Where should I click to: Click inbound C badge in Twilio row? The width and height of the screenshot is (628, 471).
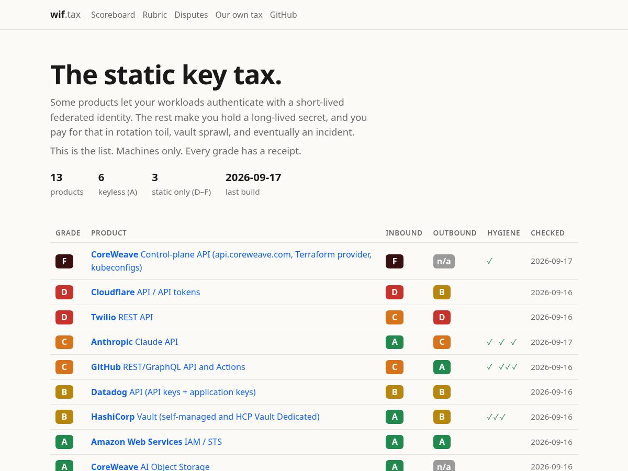(x=395, y=317)
